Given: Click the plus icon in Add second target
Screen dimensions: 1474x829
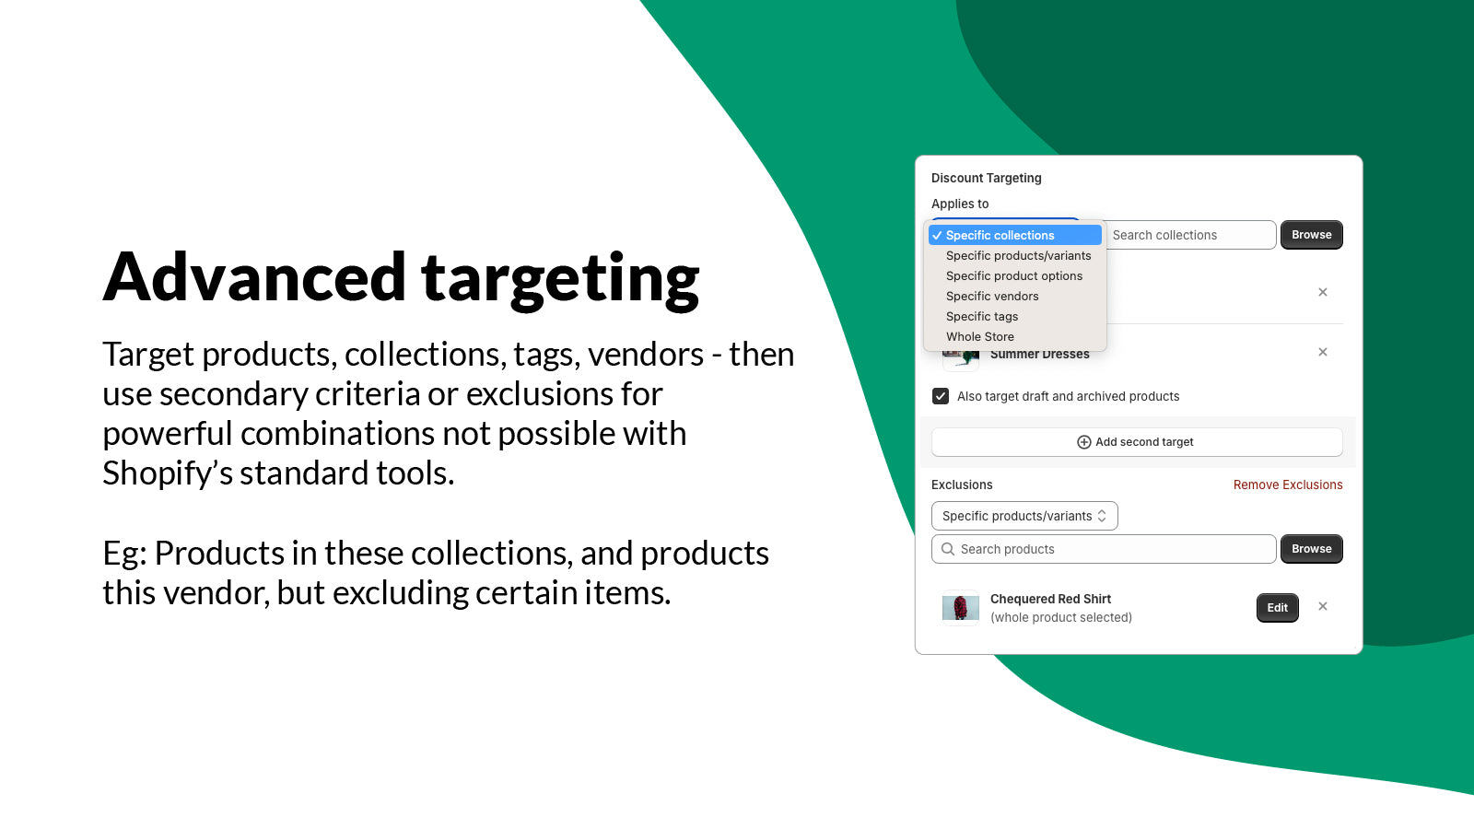Looking at the screenshot, I should pyautogui.click(x=1084, y=442).
